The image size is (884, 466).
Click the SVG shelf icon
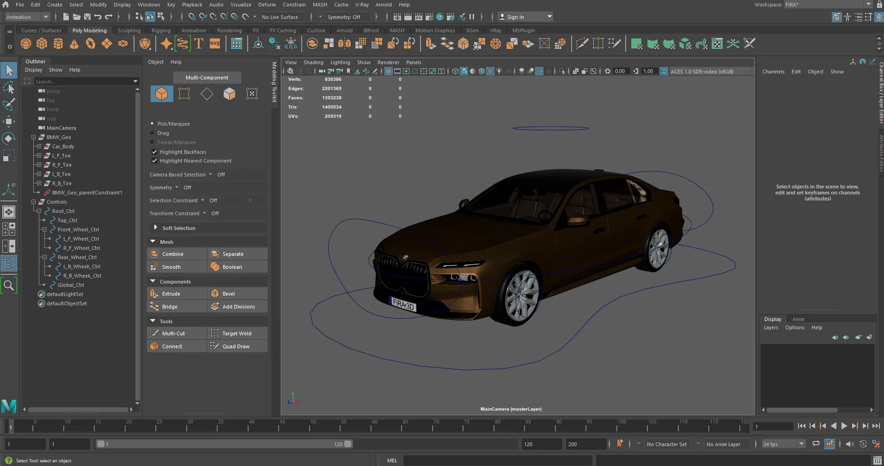pyautogui.click(x=215, y=44)
